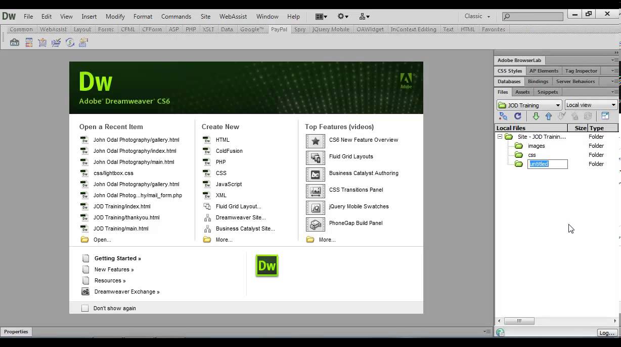Open the CSS Styles panel options menu
621x347 pixels.
(615, 71)
